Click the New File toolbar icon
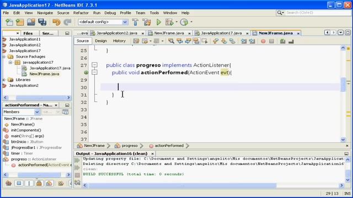Screen dimensions: 353x198 [9, 22]
